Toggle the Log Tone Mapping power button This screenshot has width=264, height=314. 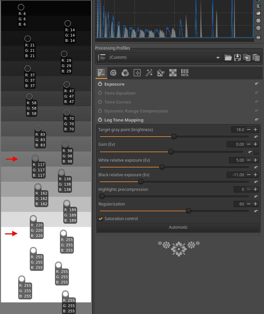point(100,120)
